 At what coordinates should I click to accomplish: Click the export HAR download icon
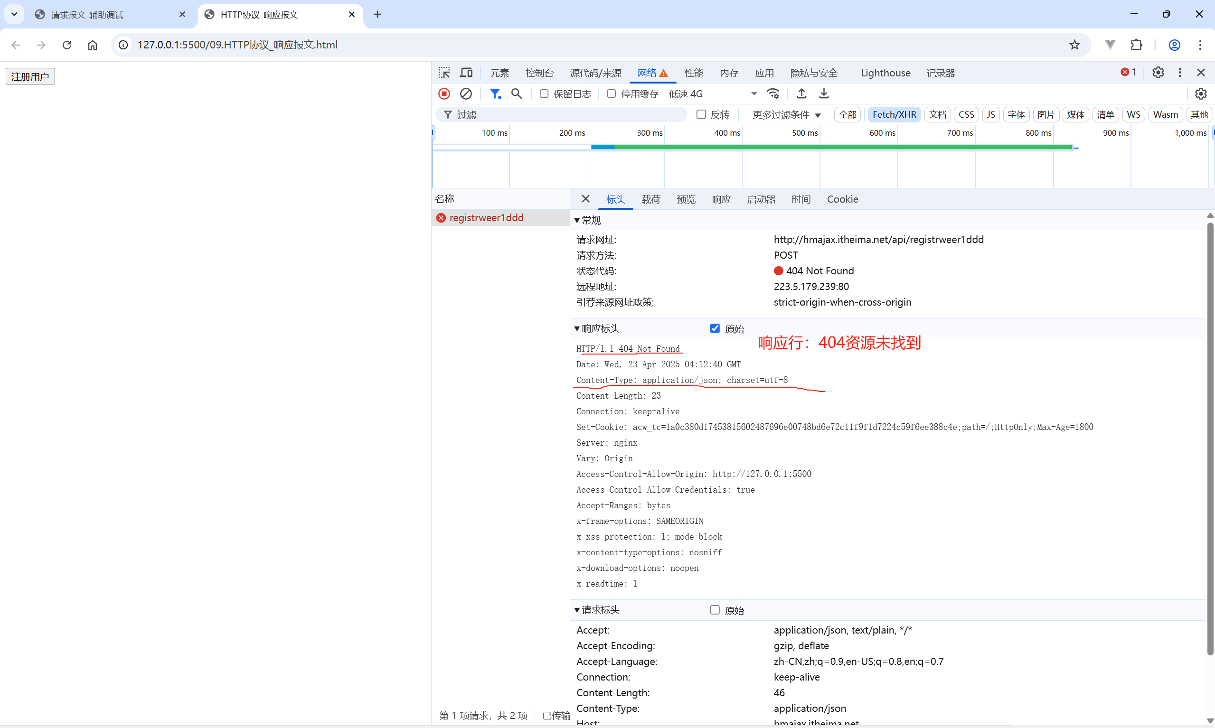coord(824,93)
